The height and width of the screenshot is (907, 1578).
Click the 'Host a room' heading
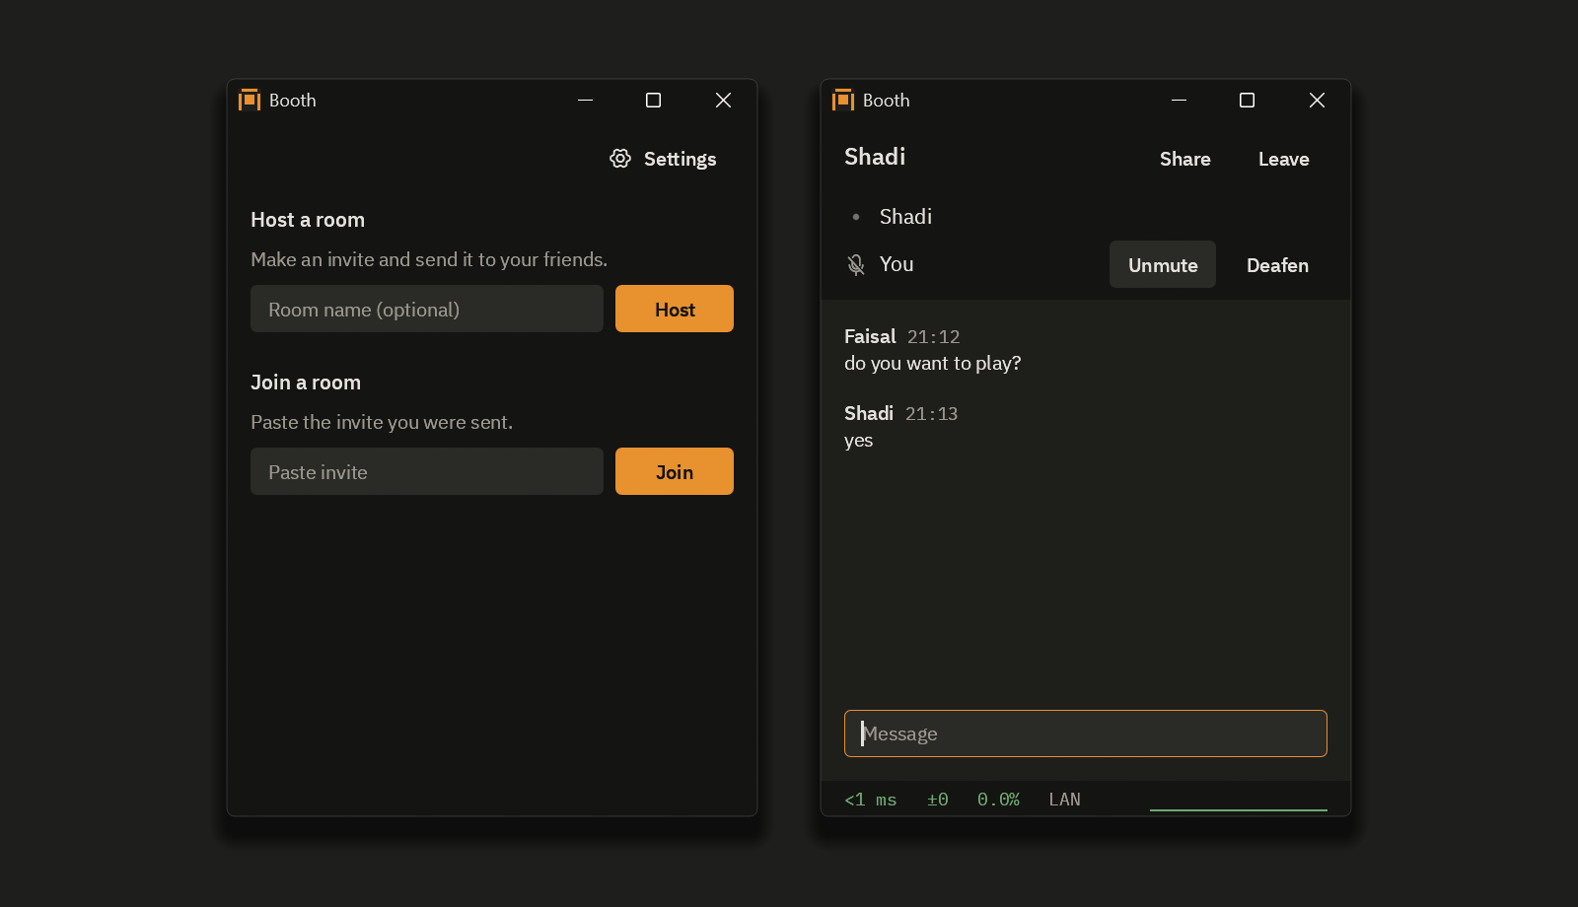point(308,220)
